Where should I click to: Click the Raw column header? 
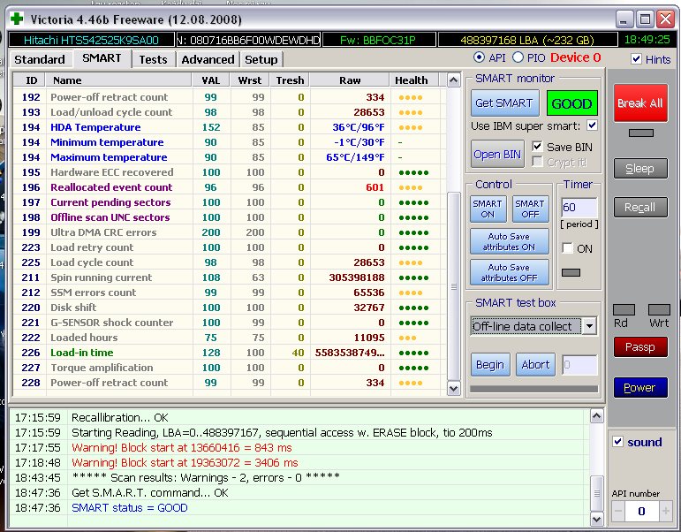350,80
